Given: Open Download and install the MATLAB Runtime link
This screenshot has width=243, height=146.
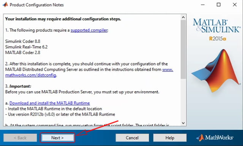Looking at the screenshot, I should [x=50, y=103].
